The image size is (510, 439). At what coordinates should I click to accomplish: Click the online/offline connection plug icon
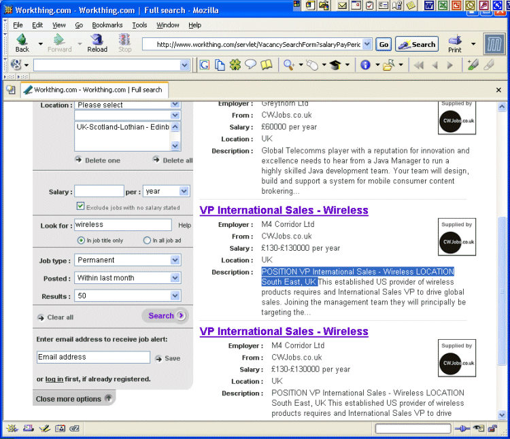coord(462,429)
